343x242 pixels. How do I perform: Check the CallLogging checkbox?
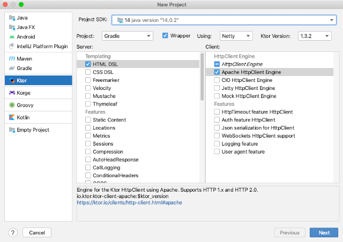(x=88, y=168)
